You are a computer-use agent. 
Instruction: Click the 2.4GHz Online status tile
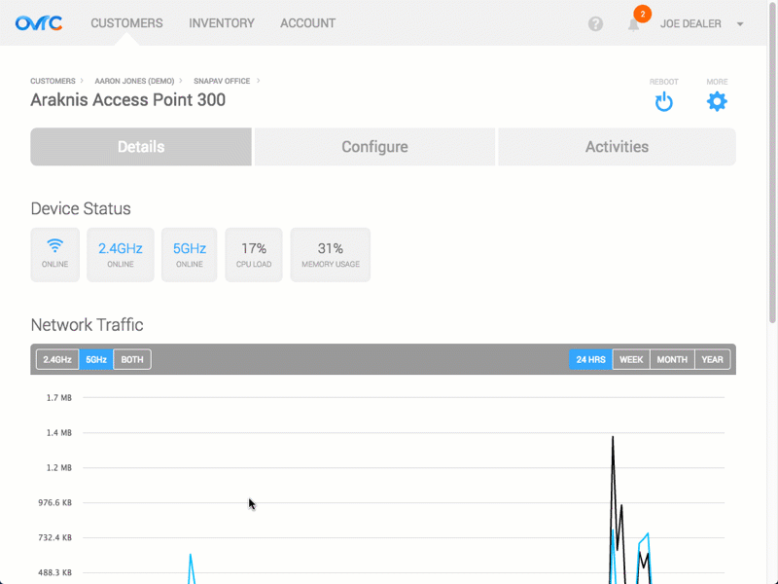pyautogui.click(x=121, y=255)
